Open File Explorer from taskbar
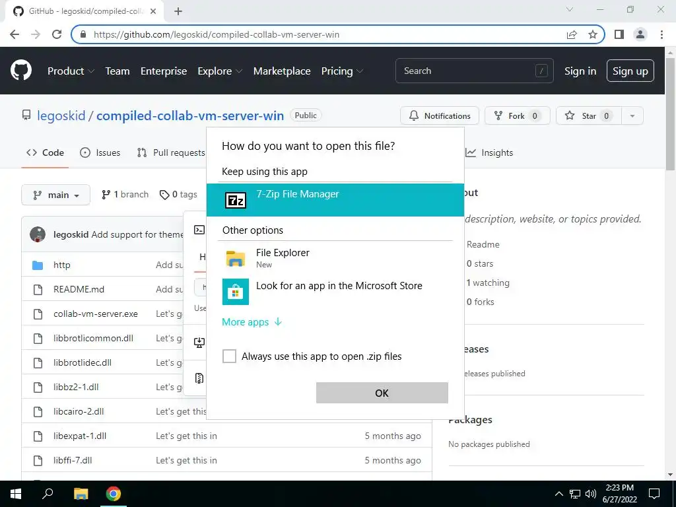 [x=81, y=494]
